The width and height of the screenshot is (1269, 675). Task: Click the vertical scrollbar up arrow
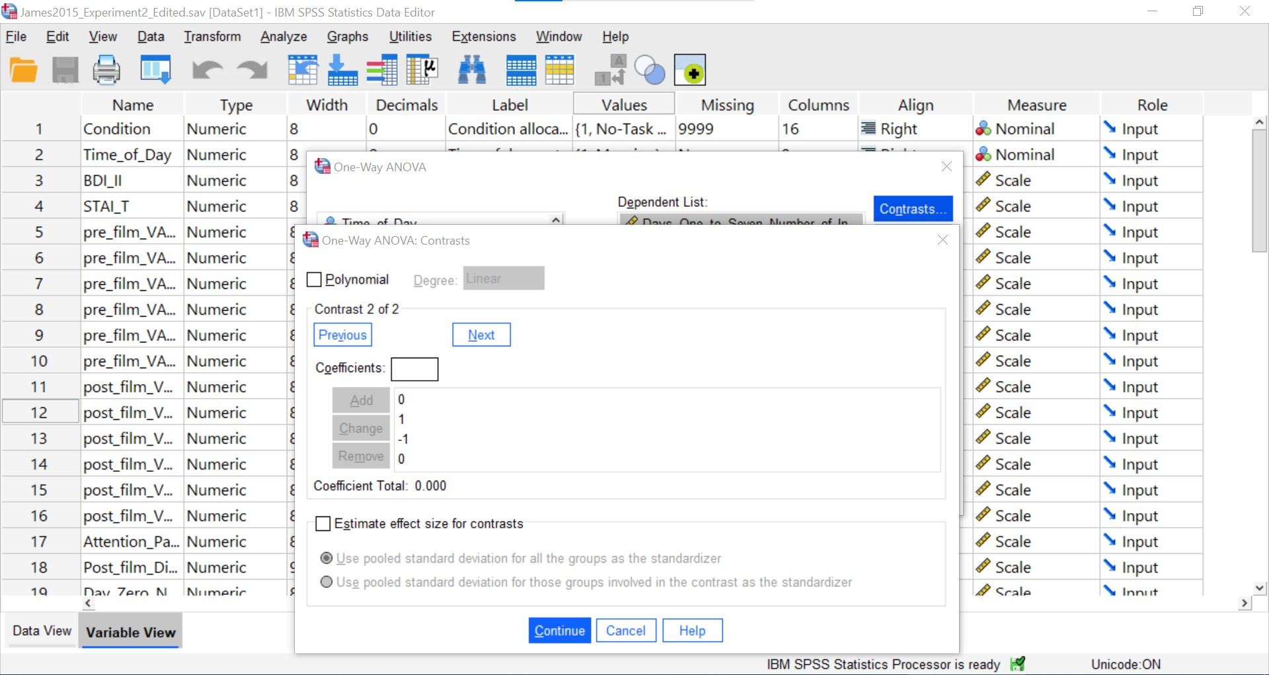click(1260, 122)
